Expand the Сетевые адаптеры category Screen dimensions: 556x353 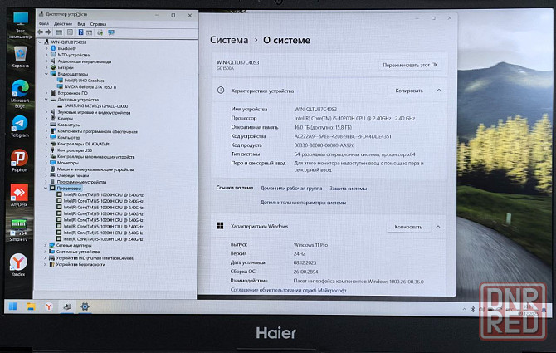(45, 245)
